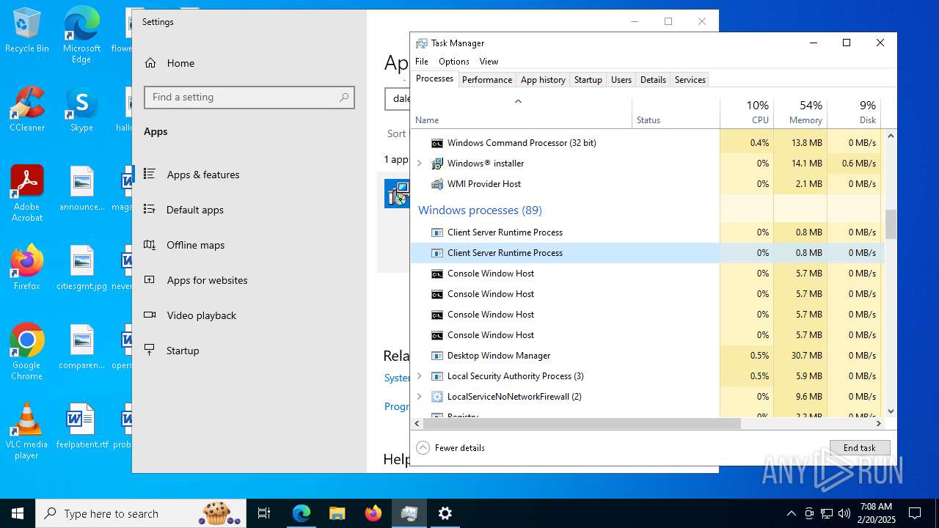Switch to the Startup tab in Task Manager
Screen dimensions: 939x528
click(x=588, y=80)
